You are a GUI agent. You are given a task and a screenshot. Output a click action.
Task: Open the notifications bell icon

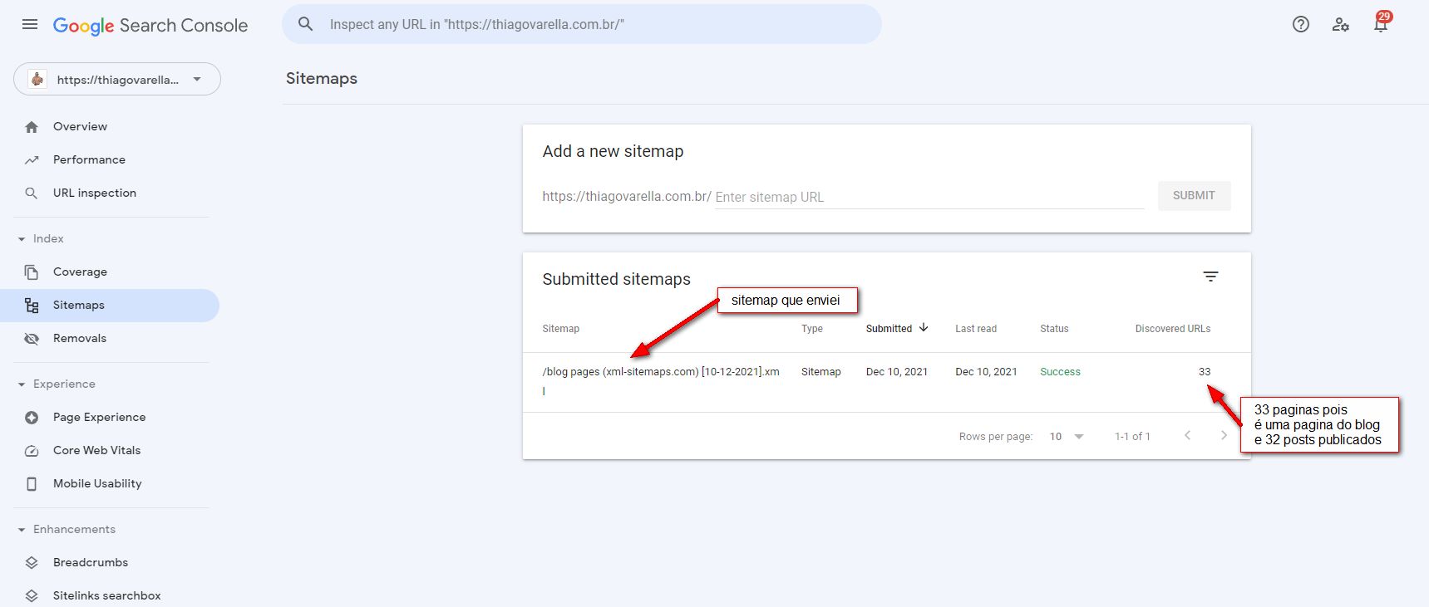point(1380,25)
